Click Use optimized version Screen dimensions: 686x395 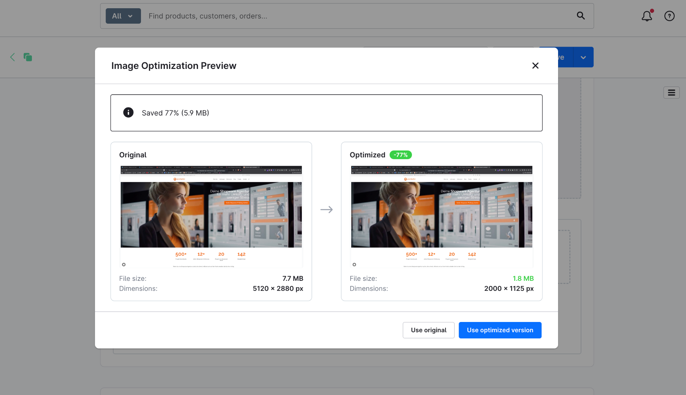pyautogui.click(x=500, y=330)
